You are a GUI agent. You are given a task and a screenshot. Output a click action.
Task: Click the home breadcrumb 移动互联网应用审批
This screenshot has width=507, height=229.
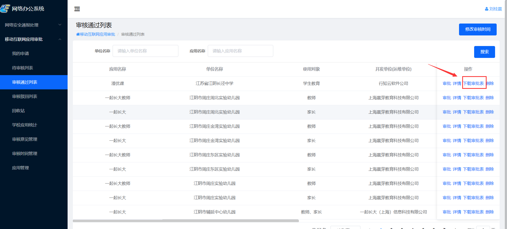(96, 34)
